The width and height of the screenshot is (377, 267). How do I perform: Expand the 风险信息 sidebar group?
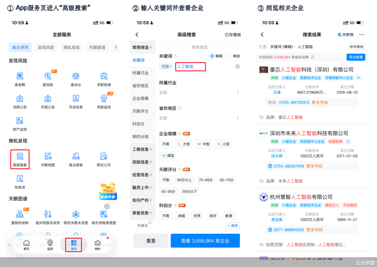pyautogui.click(x=142, y=162)
